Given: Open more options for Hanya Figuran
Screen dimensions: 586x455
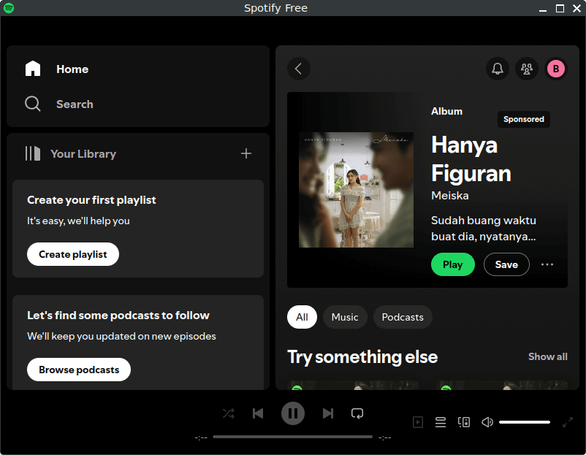Looking at the screenshot, I should point(547,264).
